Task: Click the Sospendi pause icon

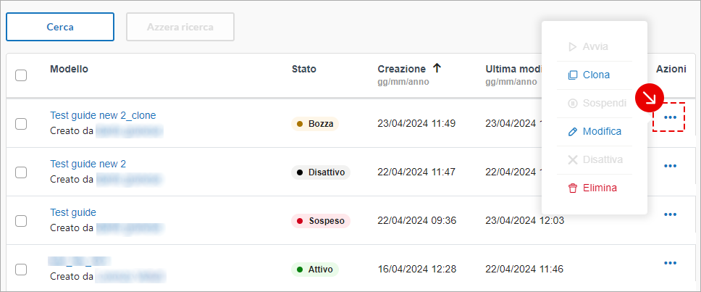Action: click(x=572, y=103)
